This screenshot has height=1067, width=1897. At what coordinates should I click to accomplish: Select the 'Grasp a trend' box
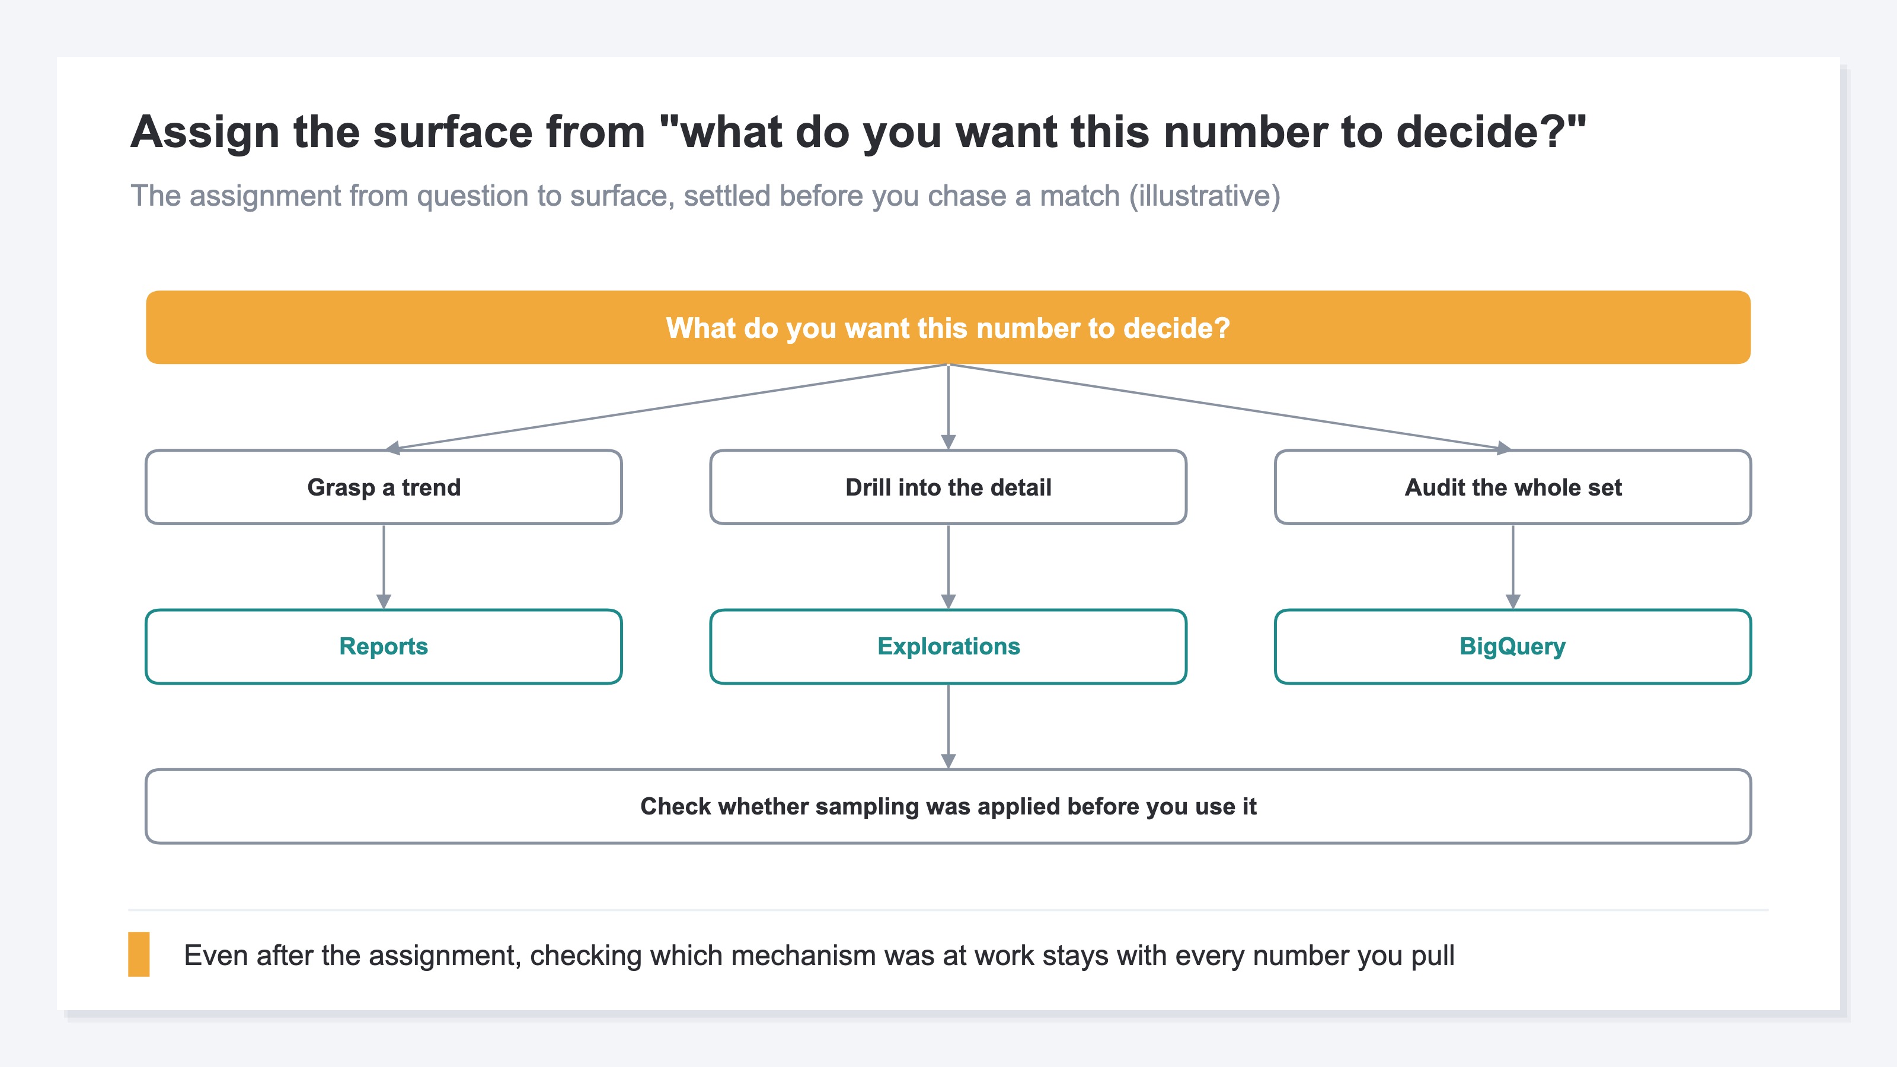click(x=384, y=487)
